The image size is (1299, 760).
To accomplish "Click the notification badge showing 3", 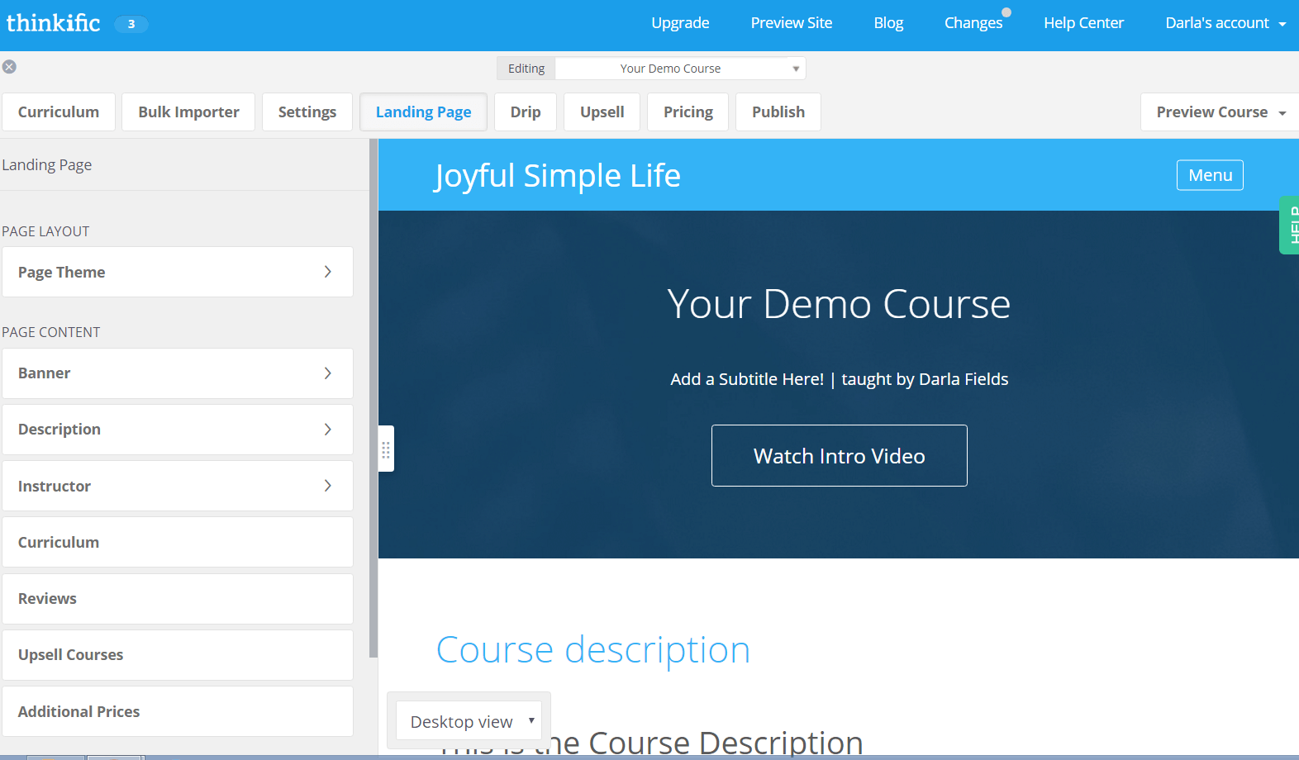I will click(x=131, y=24).
